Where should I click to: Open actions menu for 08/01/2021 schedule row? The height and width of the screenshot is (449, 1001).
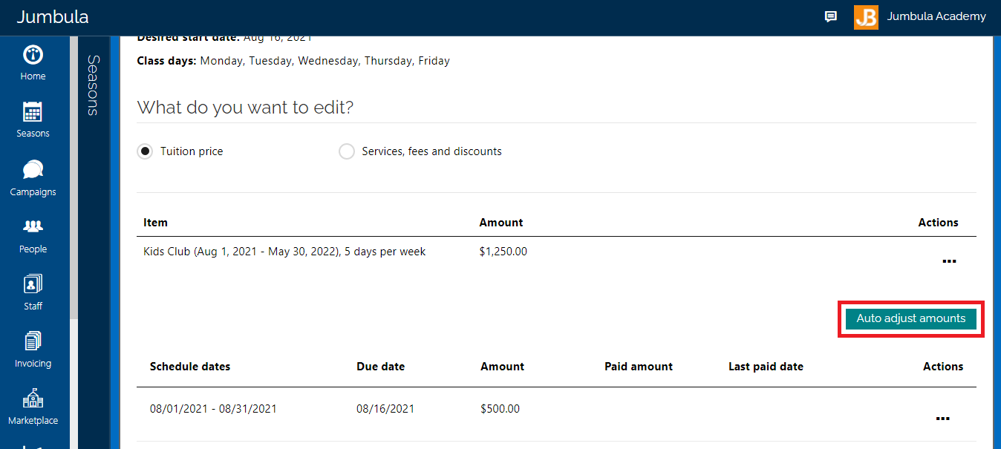(x=942, y=419)
